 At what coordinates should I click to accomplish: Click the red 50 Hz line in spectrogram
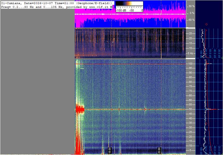click(x=130, y=110)
